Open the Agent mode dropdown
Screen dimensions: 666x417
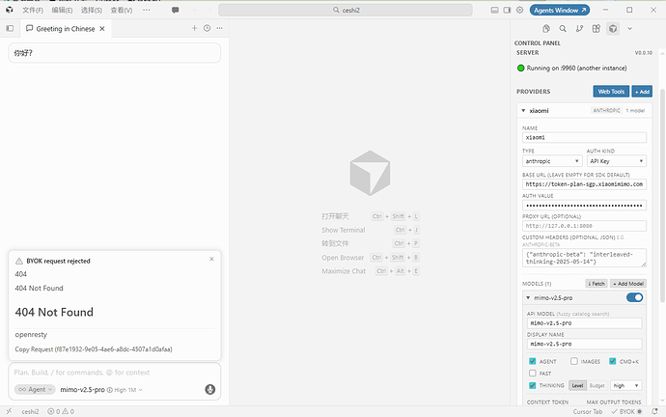[x=35, y=389]
